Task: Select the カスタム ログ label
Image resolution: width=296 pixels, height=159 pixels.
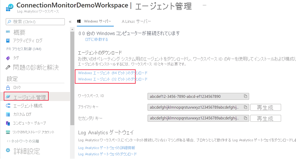Action: click(22, 114)
